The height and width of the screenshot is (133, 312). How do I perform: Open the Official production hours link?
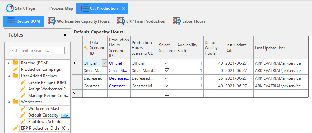point(115,63)
